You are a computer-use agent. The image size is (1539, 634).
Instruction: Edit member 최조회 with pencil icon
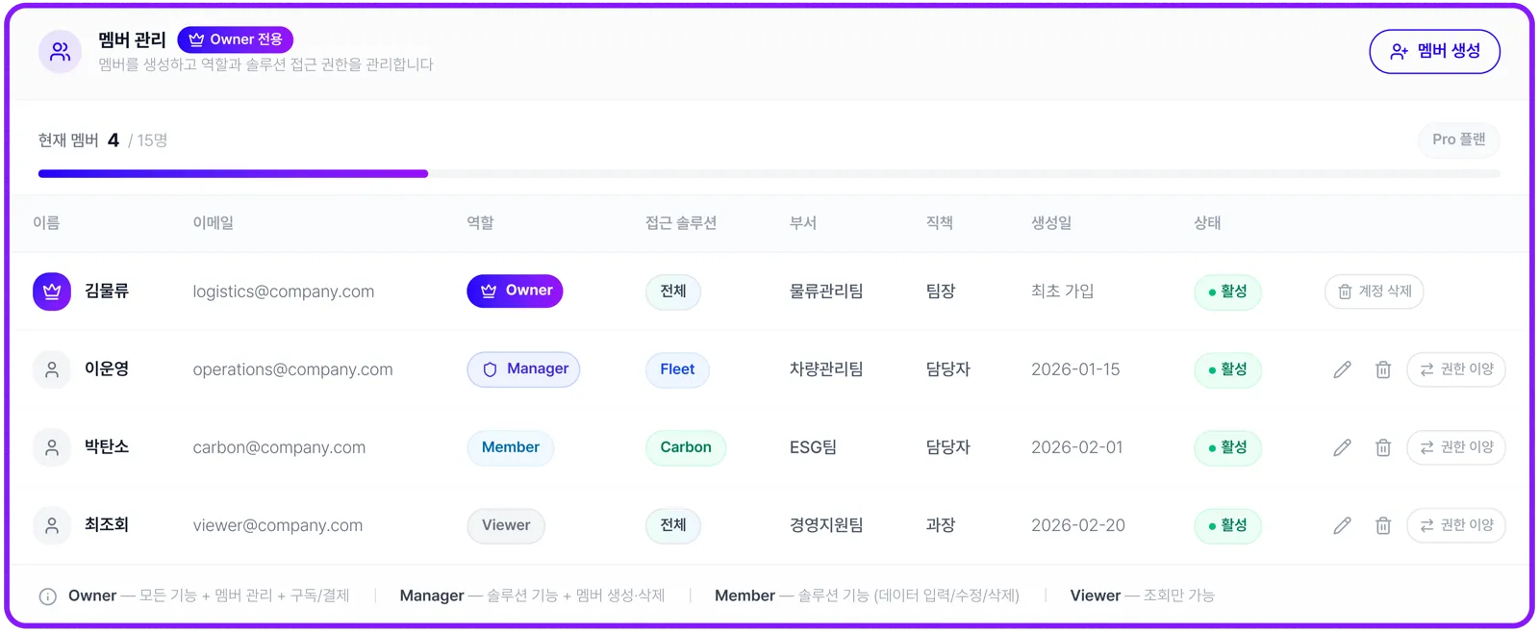1342,525
